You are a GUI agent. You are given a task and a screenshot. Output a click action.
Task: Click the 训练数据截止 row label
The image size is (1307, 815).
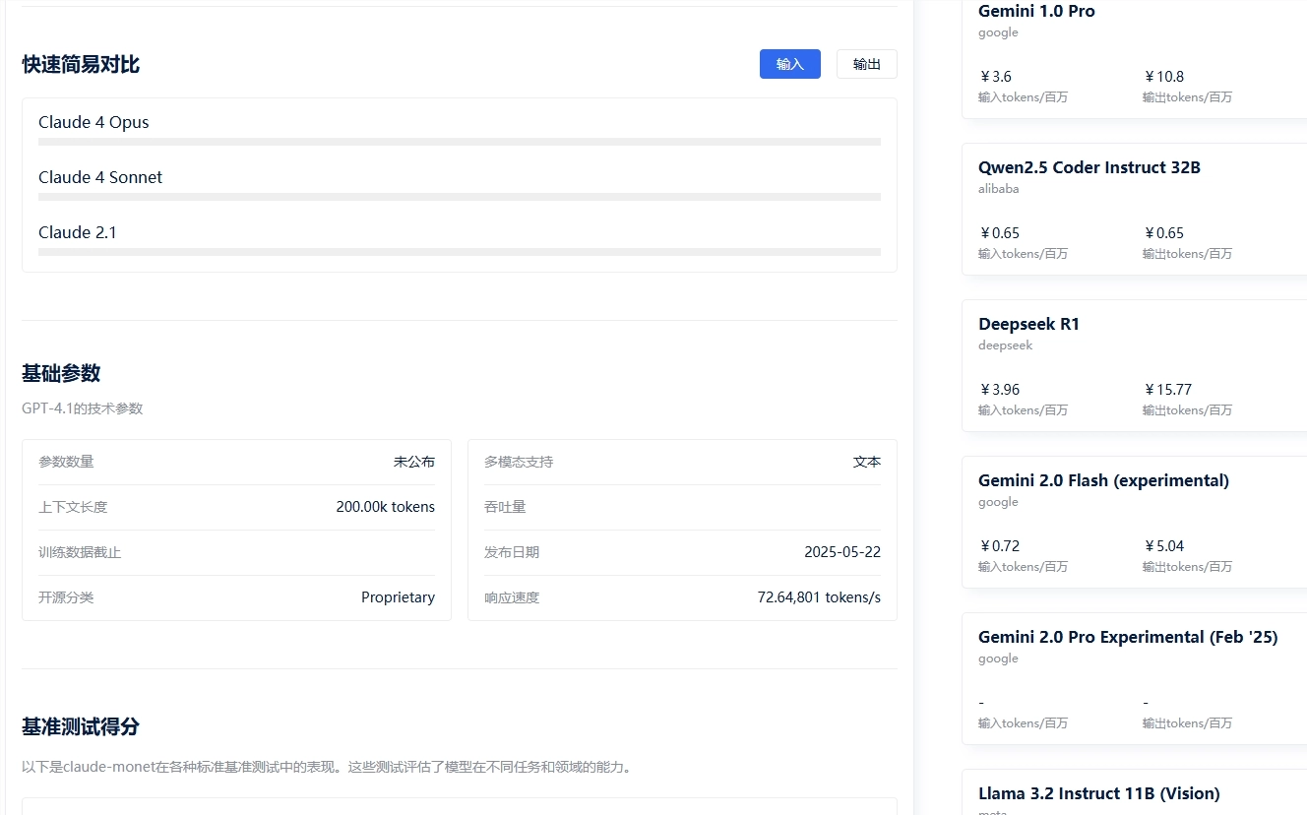click(80, 552)
